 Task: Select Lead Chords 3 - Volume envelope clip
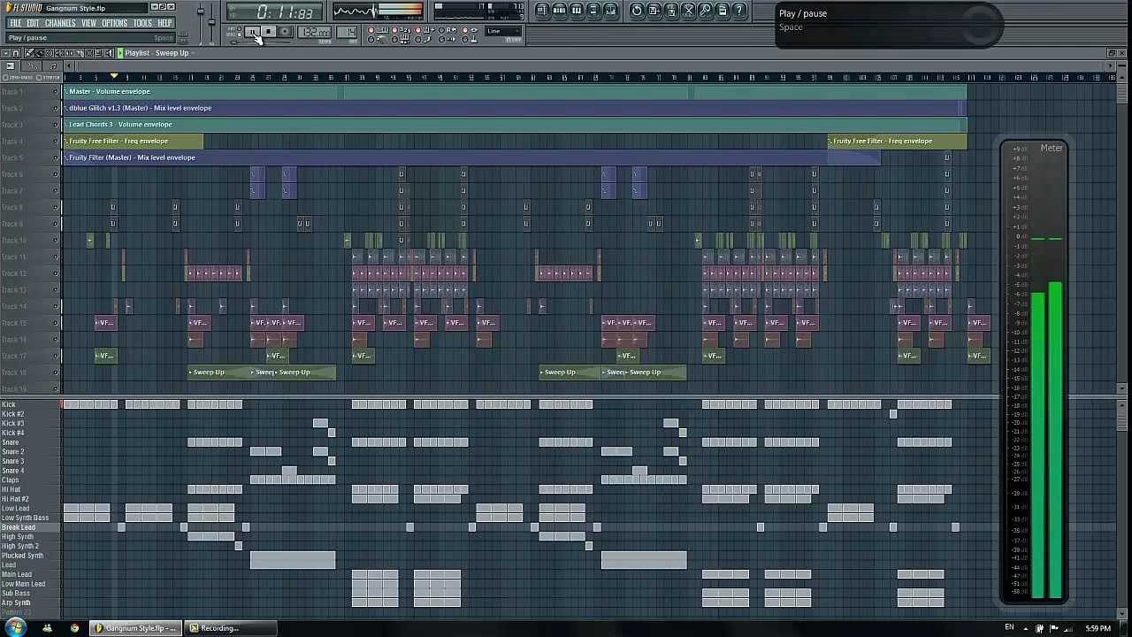pyautogui.click(x=514, y=125)
